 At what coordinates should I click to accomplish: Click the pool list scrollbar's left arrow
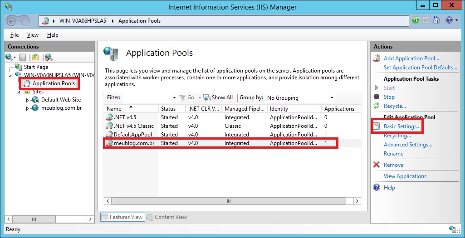point(108,201)
